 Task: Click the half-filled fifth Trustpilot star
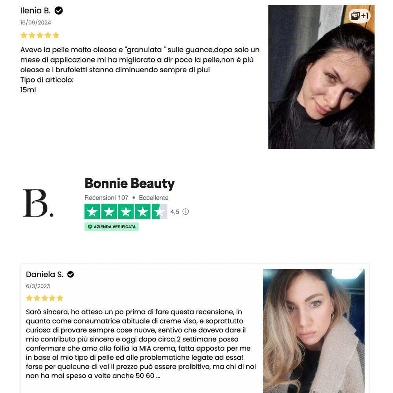click(x=160, y=212)
